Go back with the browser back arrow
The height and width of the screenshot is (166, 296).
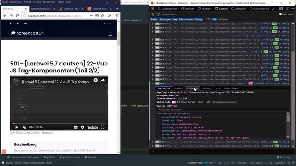(x=5, y=16)
